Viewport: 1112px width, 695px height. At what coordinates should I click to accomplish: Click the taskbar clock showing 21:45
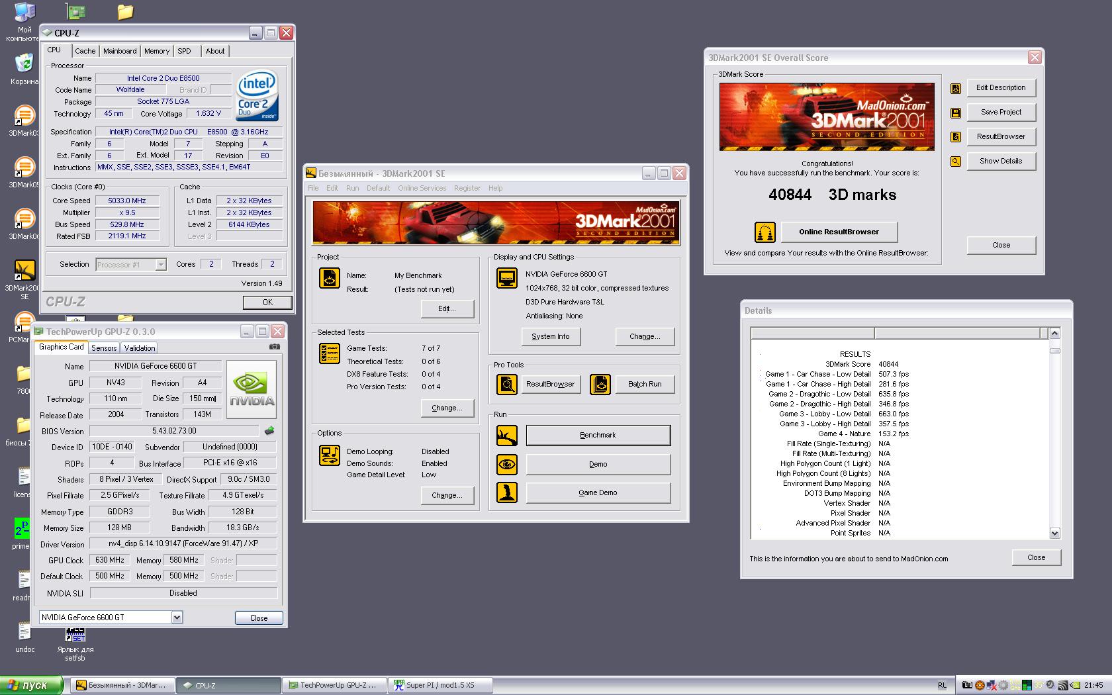pos(1094,686)
